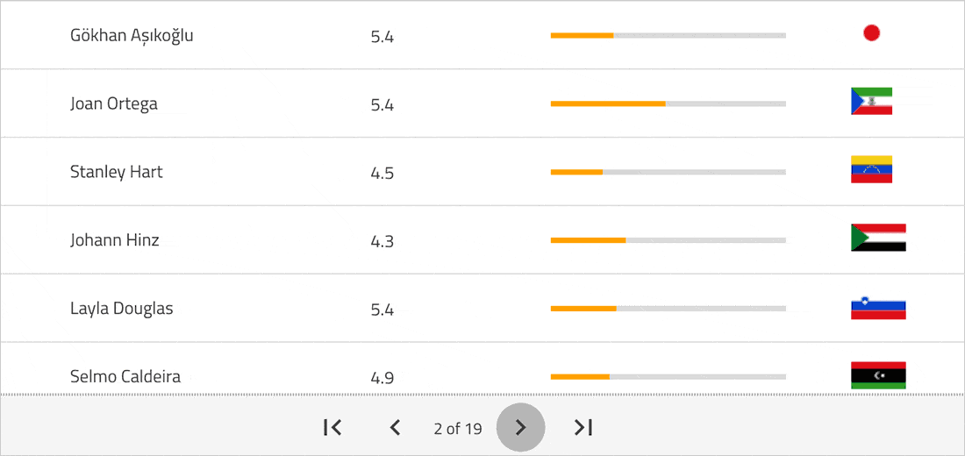This screenshot has width=965, height=456.
Task: Click the Libya flag for Selmo Caldeira
Action: point(878,374)
